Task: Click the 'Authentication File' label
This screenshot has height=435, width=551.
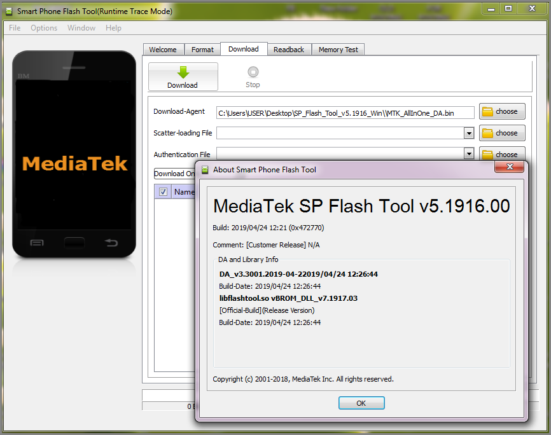Action: (x=182, y=155)
